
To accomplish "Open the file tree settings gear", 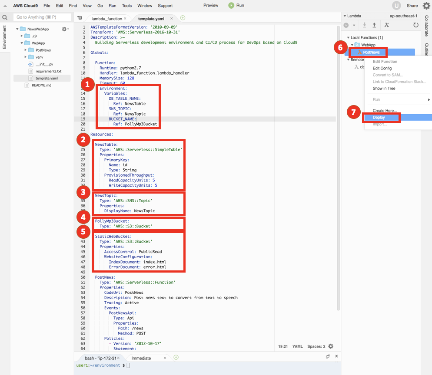I will [64, 29].
